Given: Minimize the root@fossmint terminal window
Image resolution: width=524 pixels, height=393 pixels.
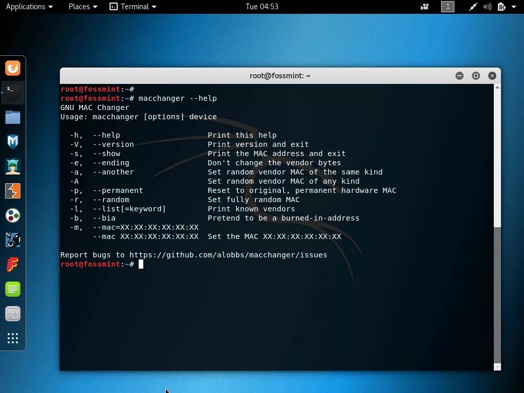Looking at the screenshot, I should [460, 76].
